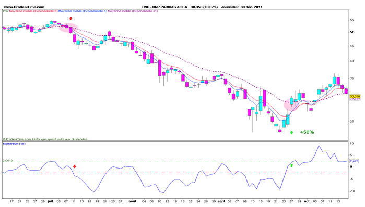The image size is (365, 207).
Task: Select the BNP - BNP PARIBAS ACT.A chart title
Action: 164,7
